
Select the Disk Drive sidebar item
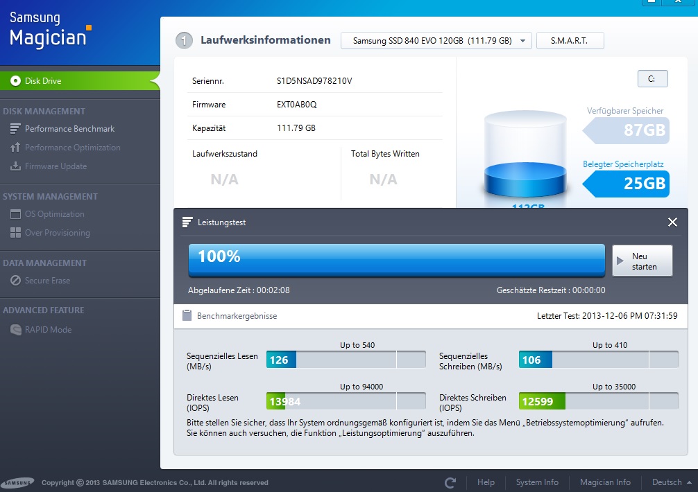point(80,81)
